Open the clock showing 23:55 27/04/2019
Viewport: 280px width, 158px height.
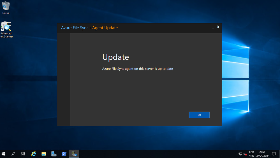pos(262,154)
